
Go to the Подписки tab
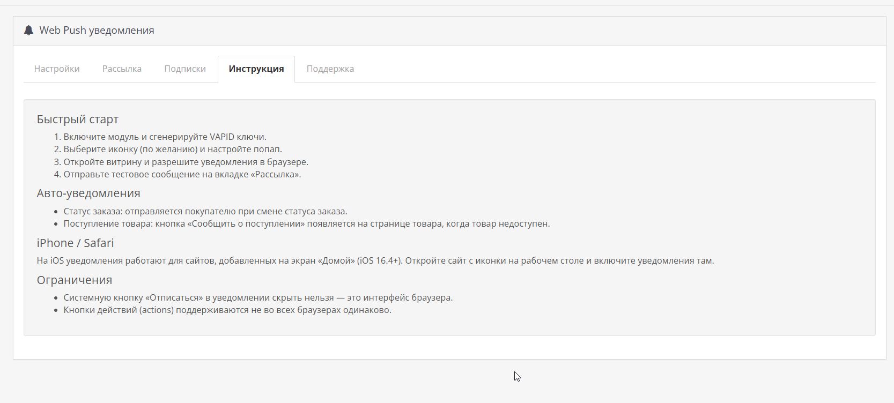(185, 69)
